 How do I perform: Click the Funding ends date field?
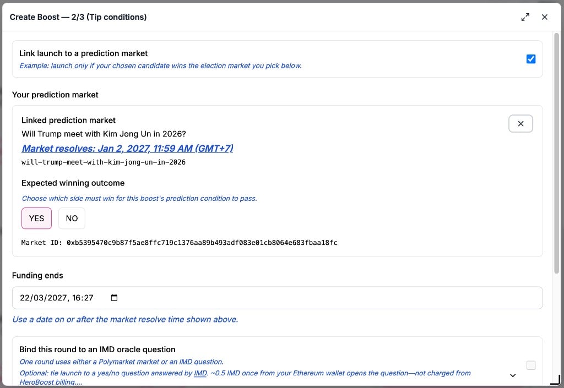point(278,298)
